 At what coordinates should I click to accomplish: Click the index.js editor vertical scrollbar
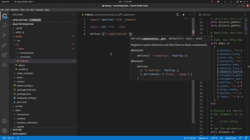193,71
